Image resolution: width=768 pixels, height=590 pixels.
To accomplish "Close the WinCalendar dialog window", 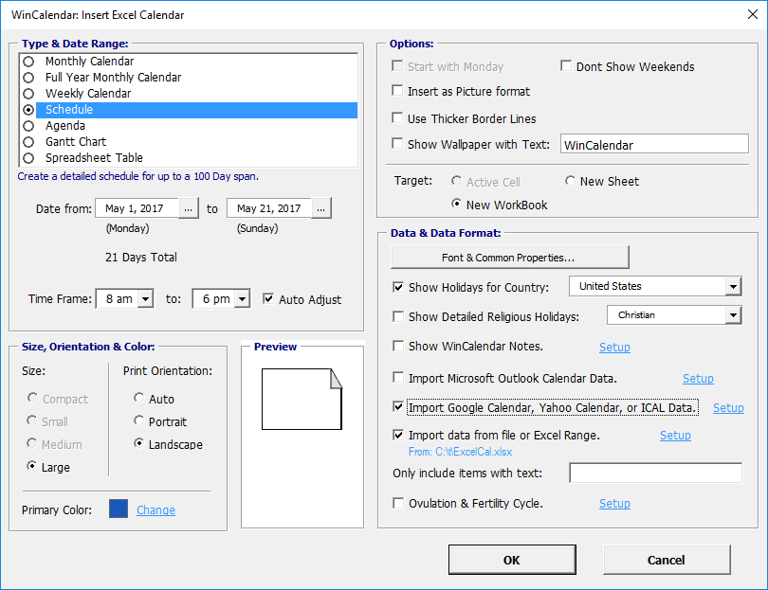I will (746, 15).
